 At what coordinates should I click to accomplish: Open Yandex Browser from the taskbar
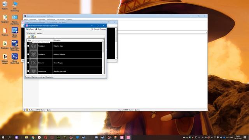(x=39, y=137)
